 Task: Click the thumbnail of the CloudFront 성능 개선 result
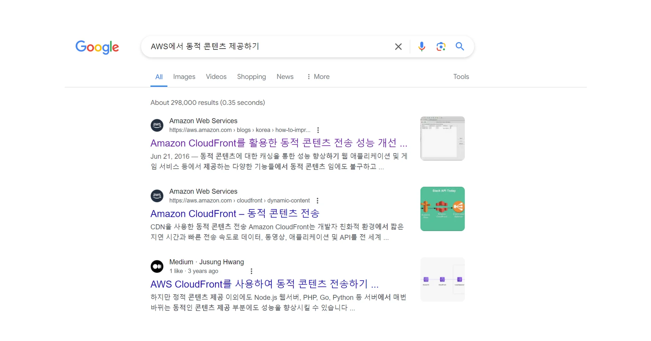click(442, 138)
